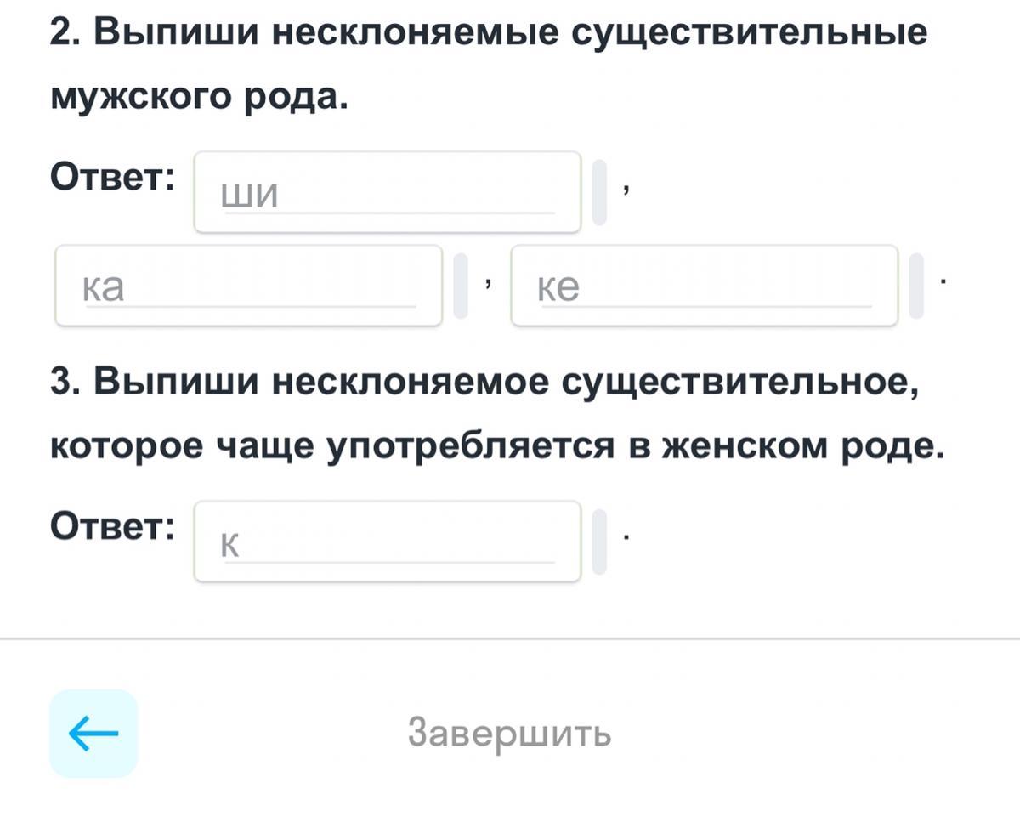1020x828 pixels.
Task: Click the "Ответ:" label of question 3
Action: 114,528
